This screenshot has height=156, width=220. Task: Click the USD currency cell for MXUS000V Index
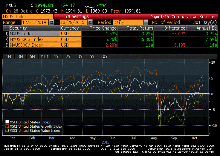[71, 45]
